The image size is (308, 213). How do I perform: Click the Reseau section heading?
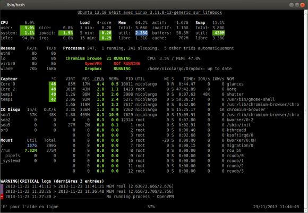pyautogui.click(x=8, y=48)
